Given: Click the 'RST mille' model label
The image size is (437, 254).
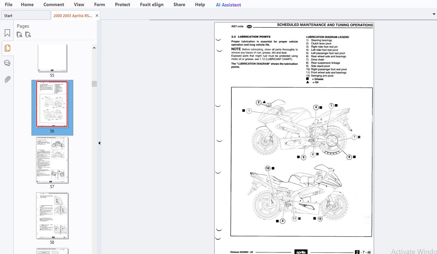Looking at the screenshot, I should tap(237, 26).
